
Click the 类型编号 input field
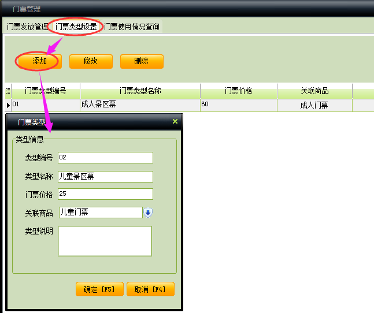[x=105, y=158]
